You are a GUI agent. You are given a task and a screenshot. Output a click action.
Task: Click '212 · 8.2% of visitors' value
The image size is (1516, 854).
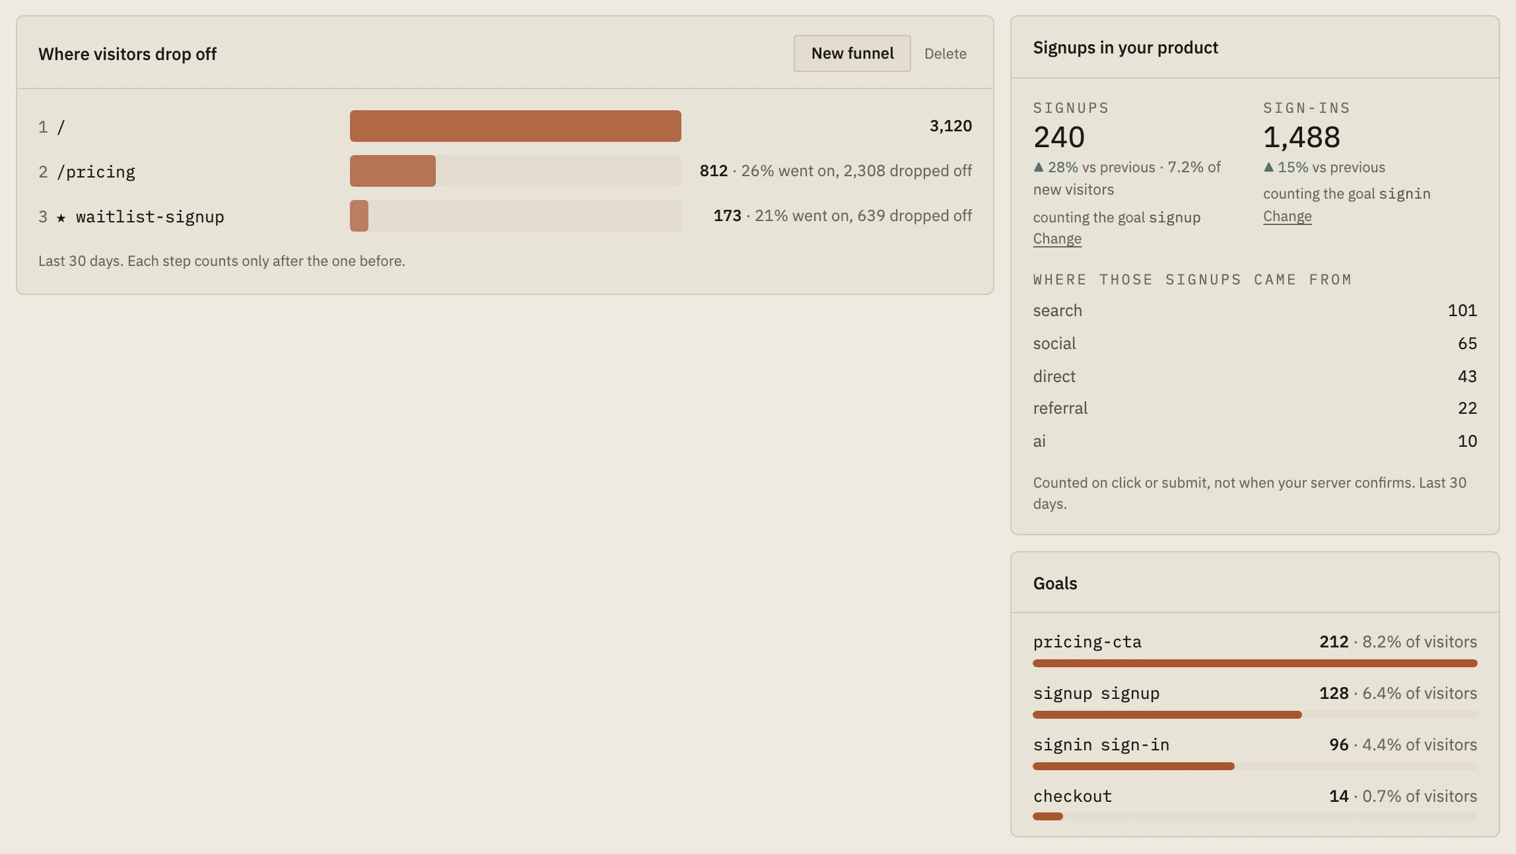1398,642
